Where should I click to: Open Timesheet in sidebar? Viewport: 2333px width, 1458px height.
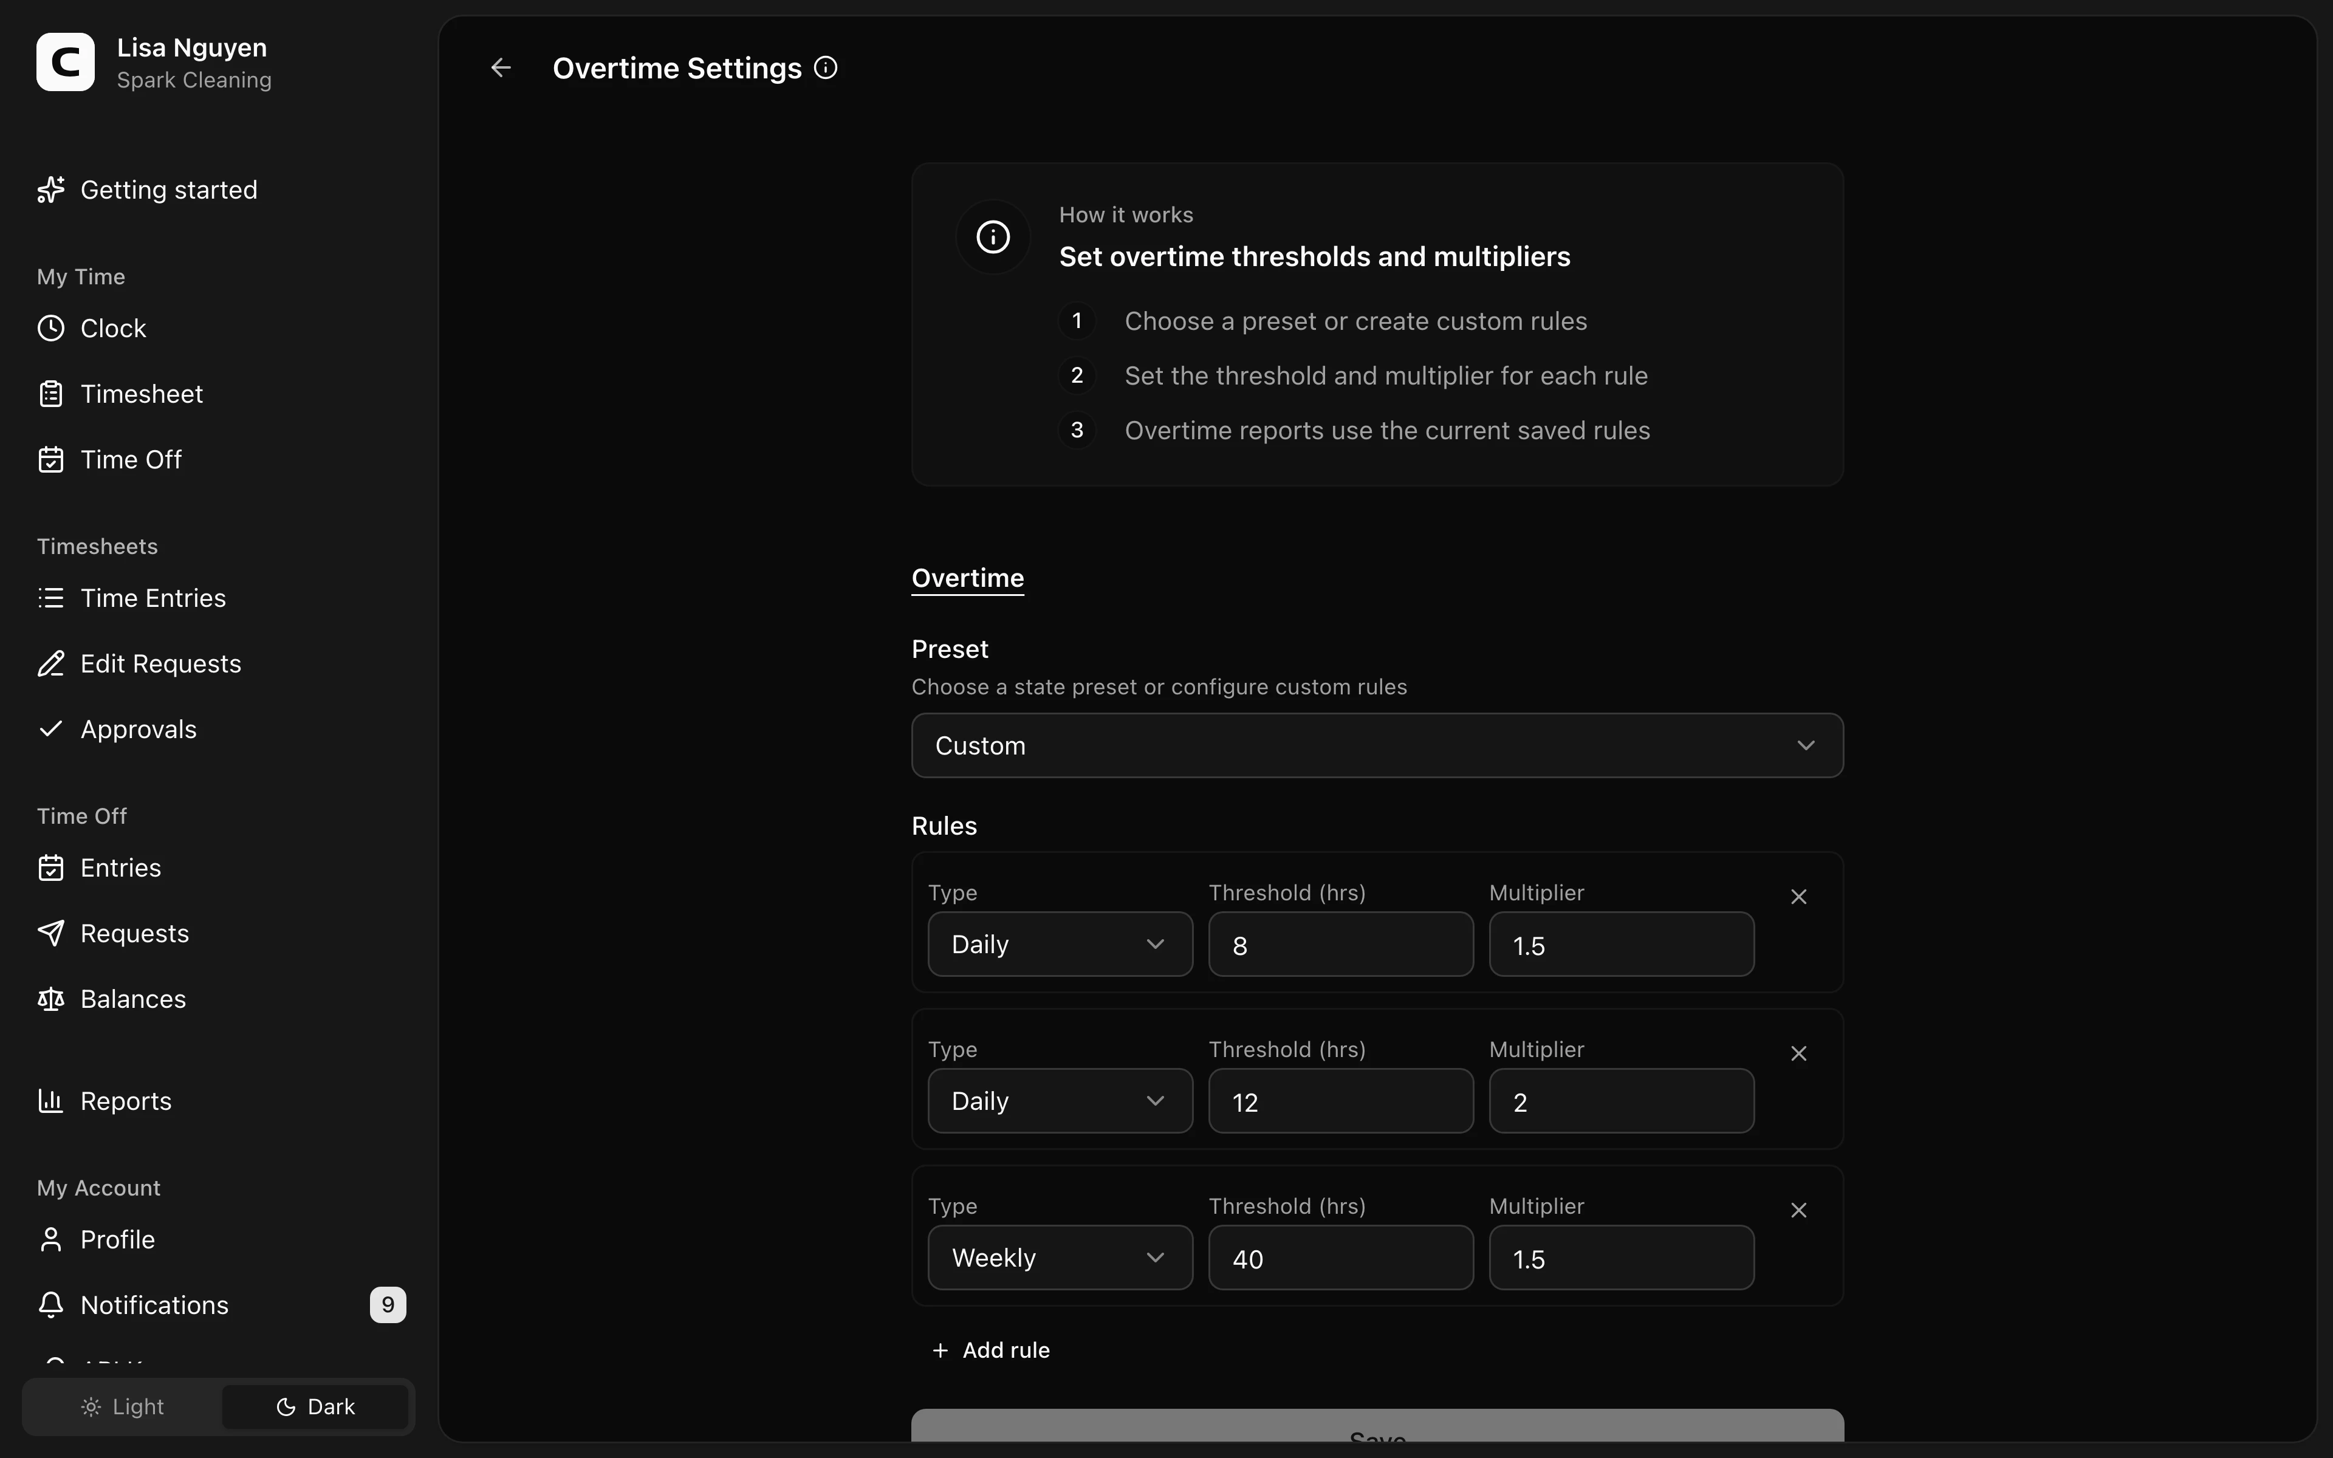click(142, 394)
